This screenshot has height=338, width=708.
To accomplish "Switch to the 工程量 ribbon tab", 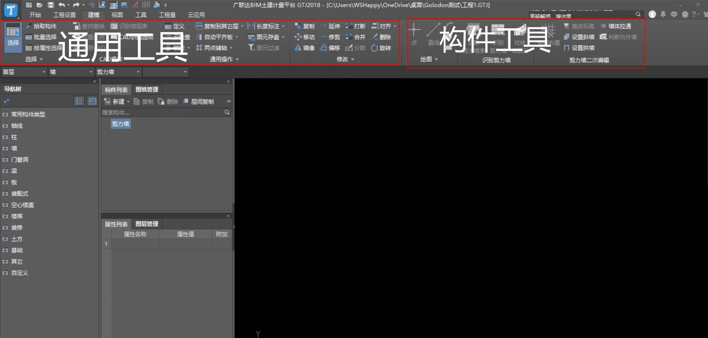I will pos(167,15).
